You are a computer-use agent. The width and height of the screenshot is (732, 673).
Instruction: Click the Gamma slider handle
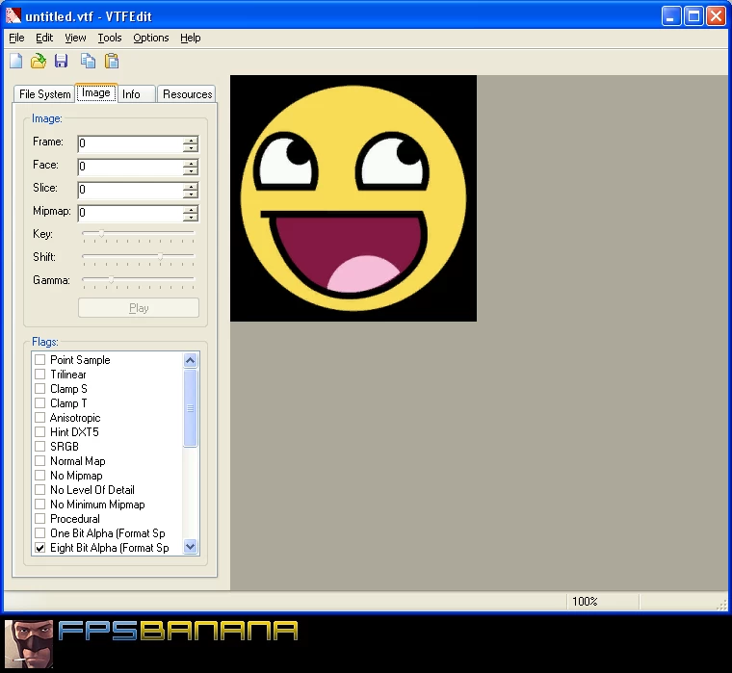tap(111, 279)
